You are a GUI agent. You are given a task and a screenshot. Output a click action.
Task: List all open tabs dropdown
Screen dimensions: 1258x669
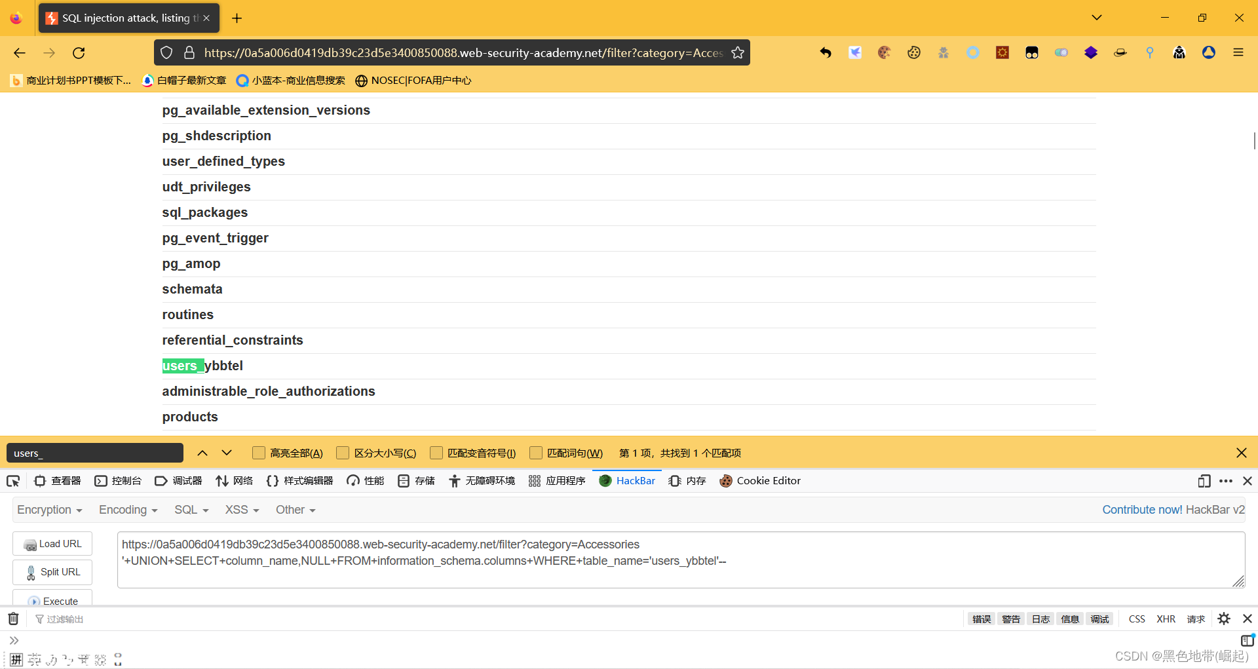pyautogui.click(x=1097, y=18)
